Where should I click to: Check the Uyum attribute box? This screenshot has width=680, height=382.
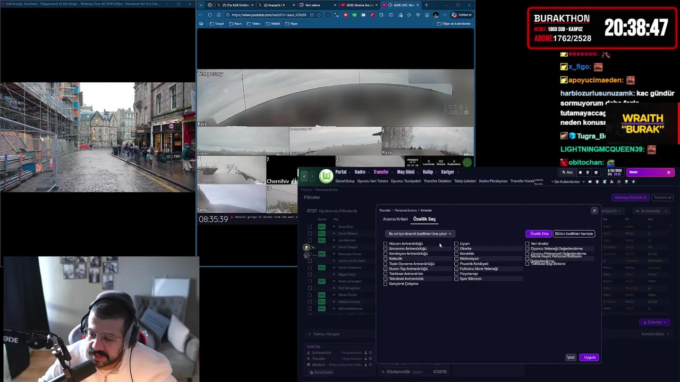tap(456, 244)
